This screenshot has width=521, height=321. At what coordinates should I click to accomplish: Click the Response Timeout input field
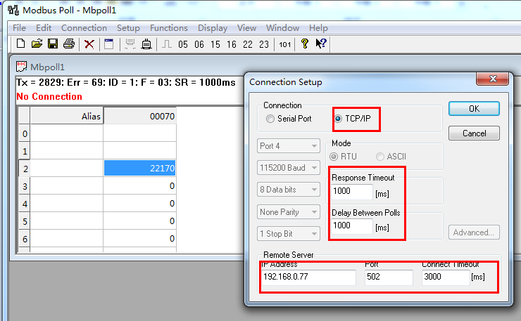coord(351,192)
